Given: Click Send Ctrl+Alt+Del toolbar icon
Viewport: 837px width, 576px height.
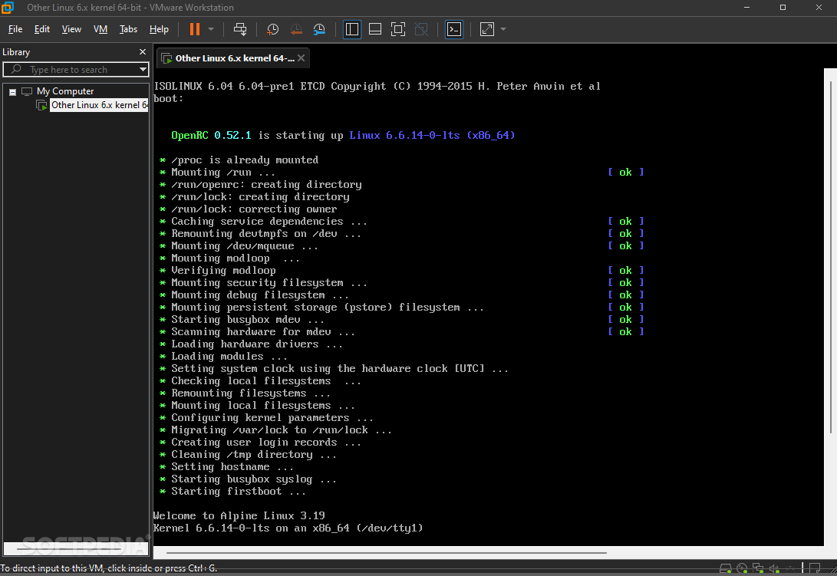Looking at the screenshot, I should [240, 29].
